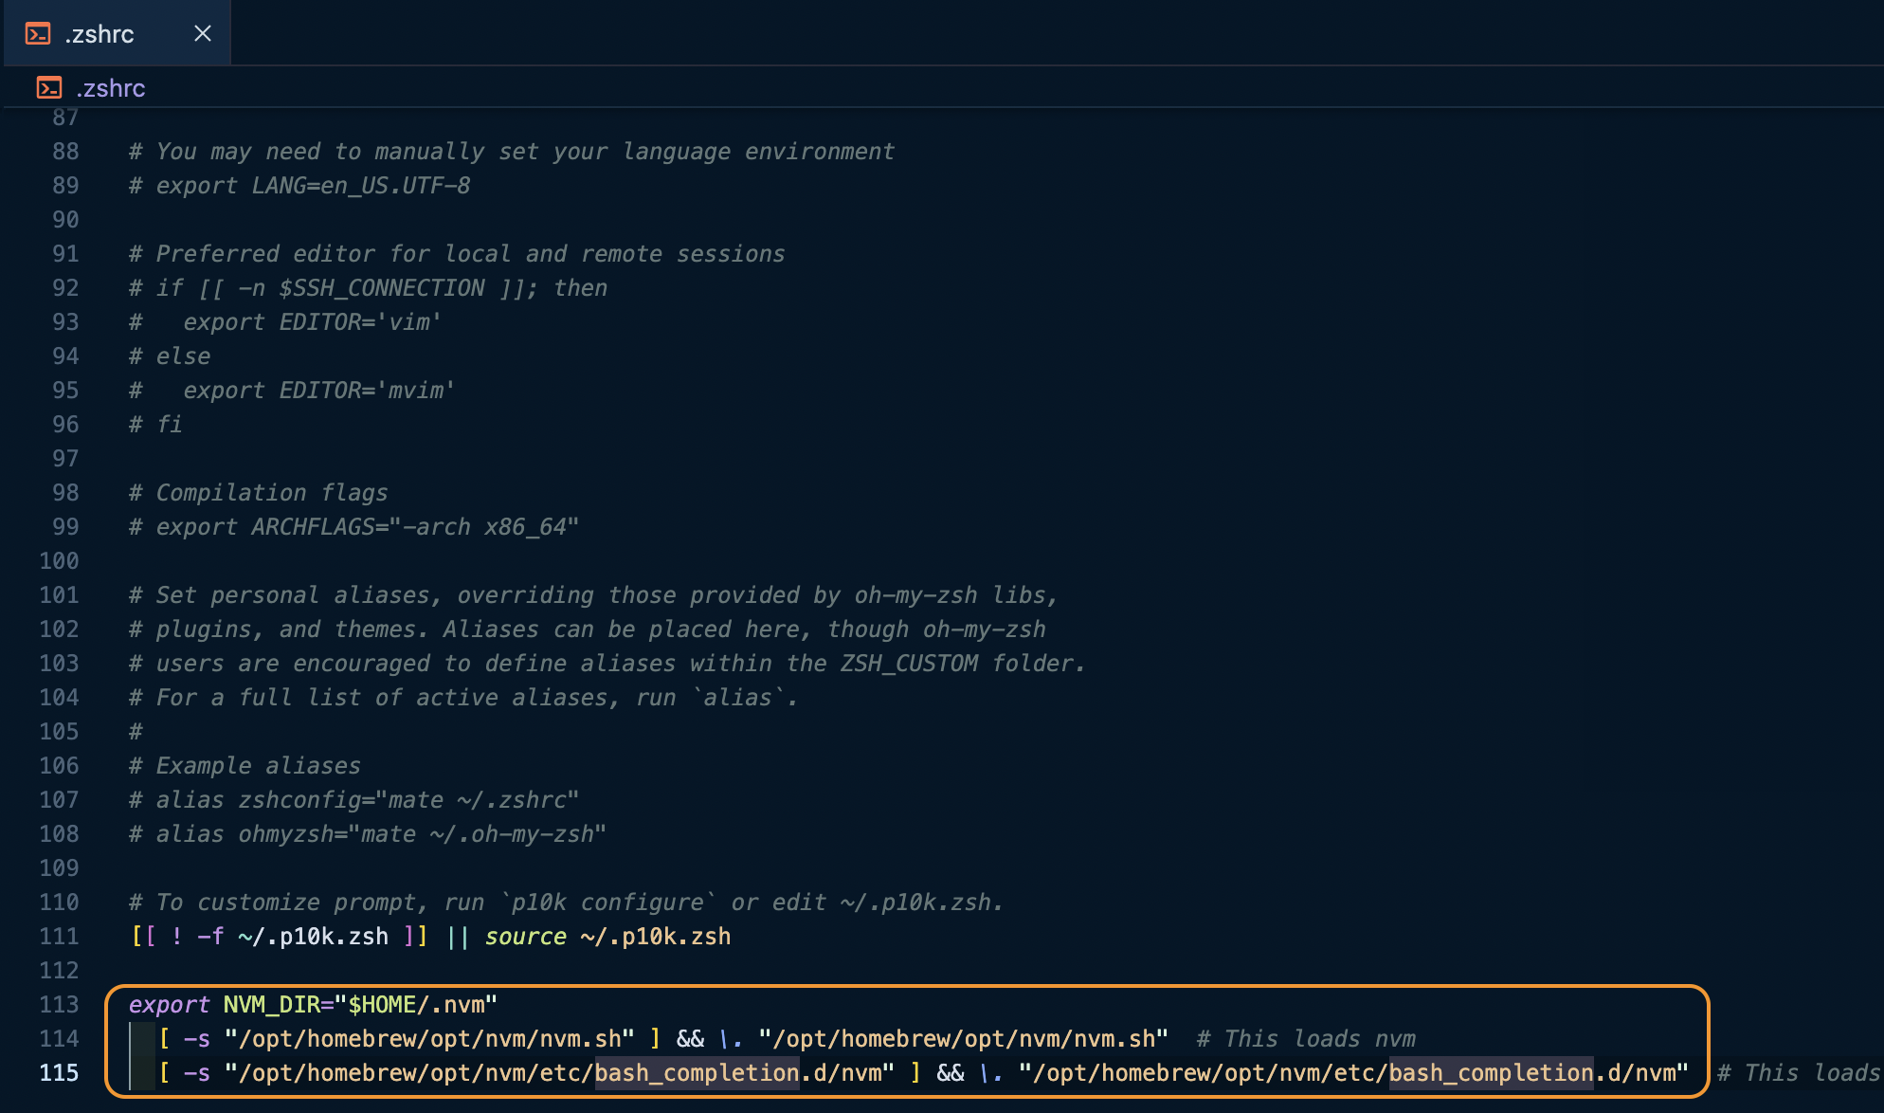Click line number 88 in the gutter

click(x=65, y=152)
